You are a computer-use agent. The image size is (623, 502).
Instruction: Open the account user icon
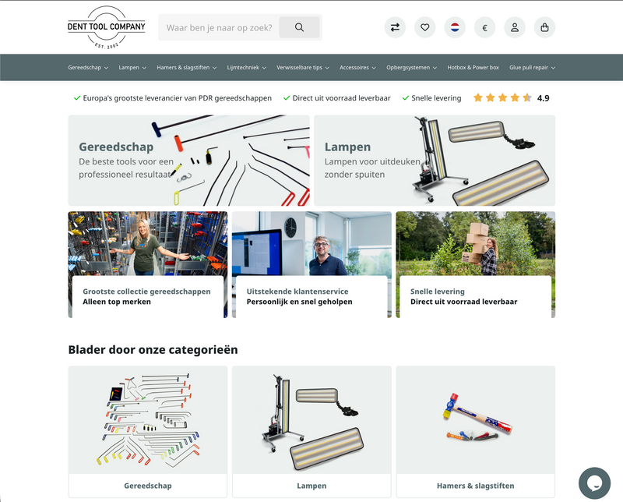click(x=515, y=27)
